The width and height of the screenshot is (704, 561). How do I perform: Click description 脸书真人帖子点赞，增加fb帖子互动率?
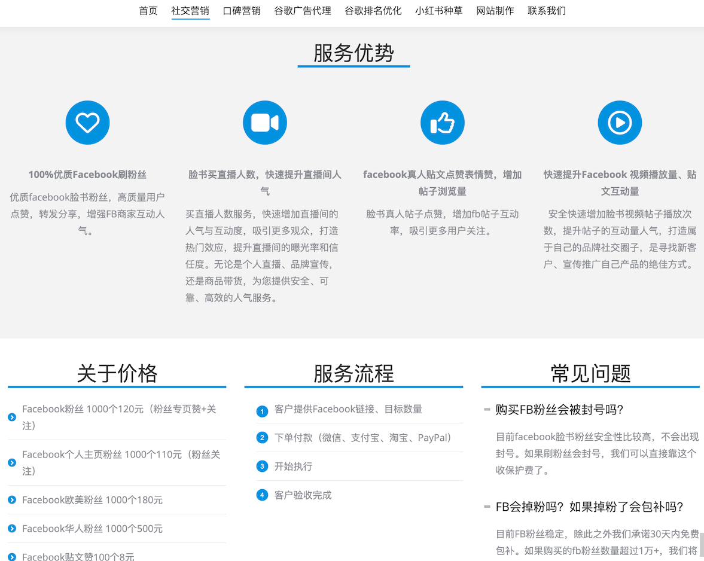(x=442, y=222)
